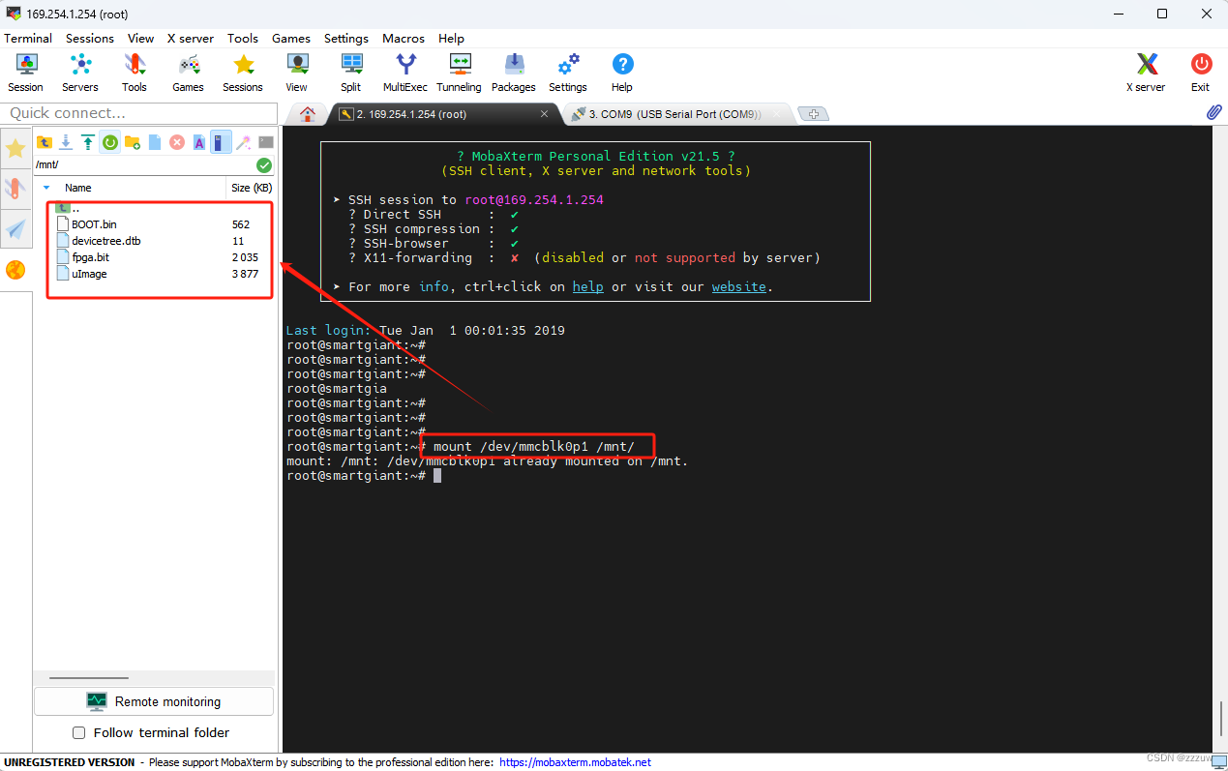Viewport: 1228px width, 771px height.
Task: Go to parent folder in SFTP browser
Action: pos(45,141)
